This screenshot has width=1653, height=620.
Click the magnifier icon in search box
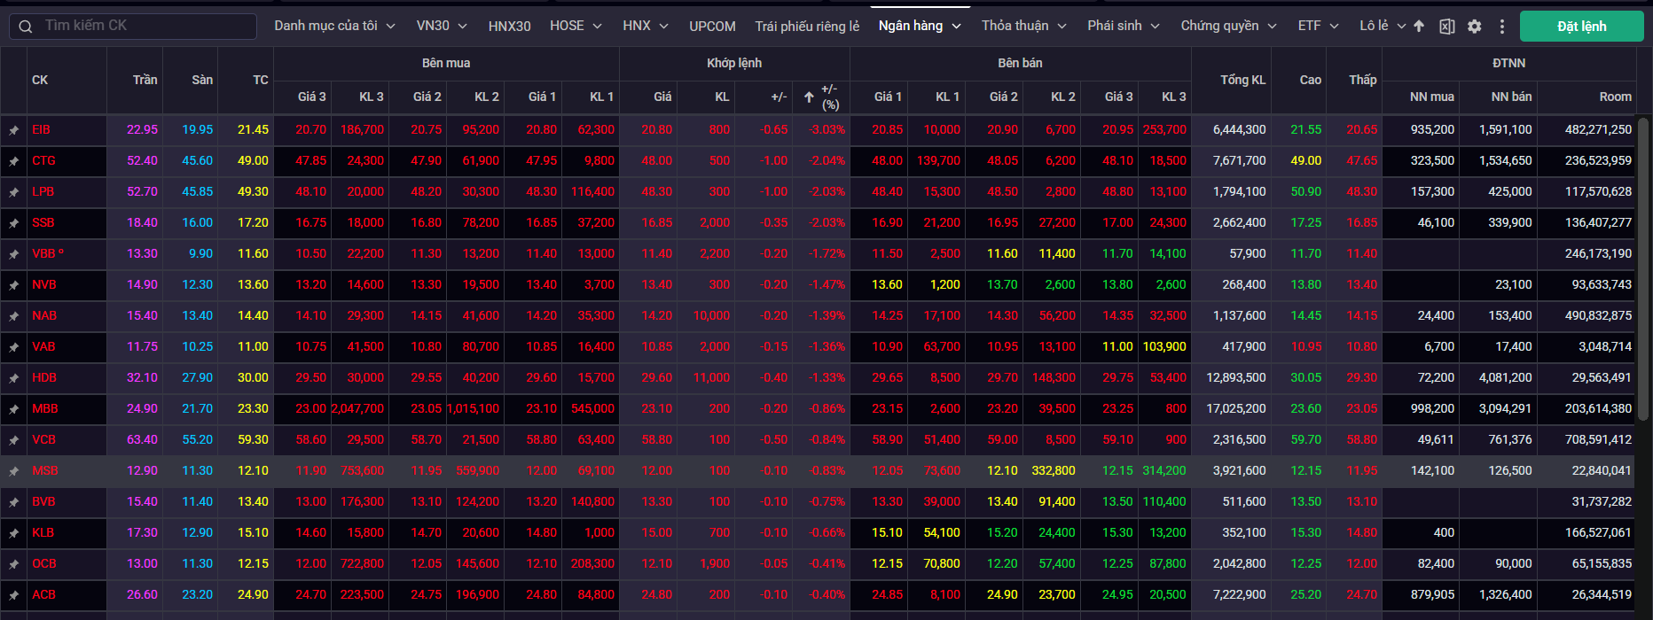26,27
